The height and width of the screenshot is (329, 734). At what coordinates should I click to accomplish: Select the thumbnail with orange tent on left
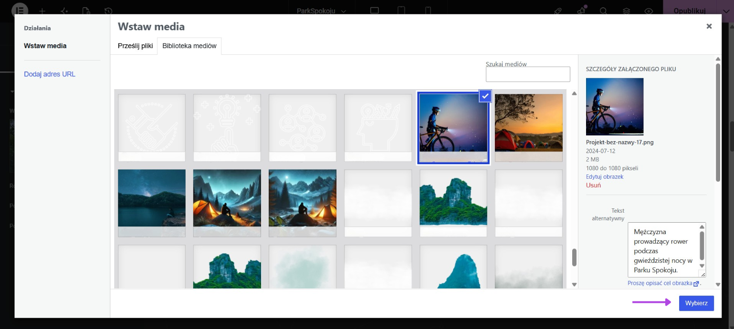[x=227, y=203]
